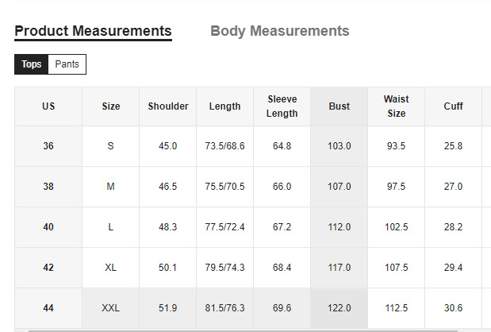Click the length value 73.5/68.6
Viewport: 491px width, 332px height.
224,146
